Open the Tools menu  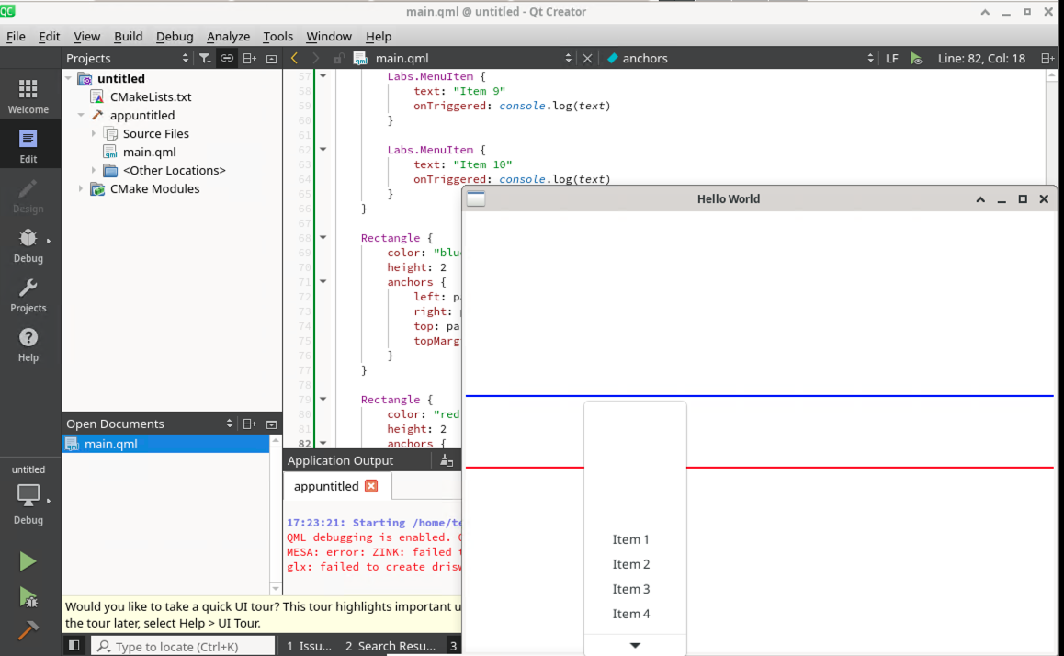[x=278, y=37]
